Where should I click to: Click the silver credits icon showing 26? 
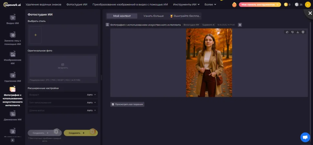[x=296, y=4]
